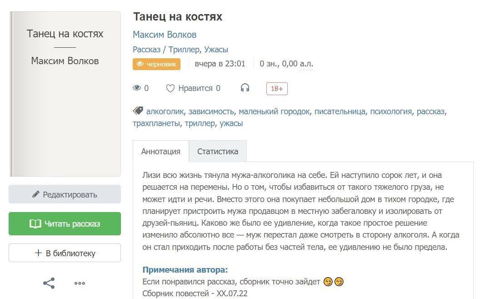Click the алкоголик tag
Viewport: 480px width, 299px height.
click(165, 111)
